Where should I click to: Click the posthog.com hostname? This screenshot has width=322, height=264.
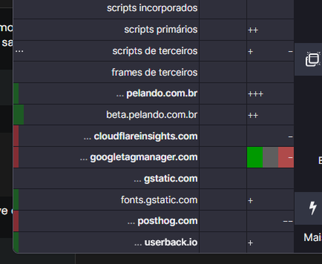pos(167,221)
